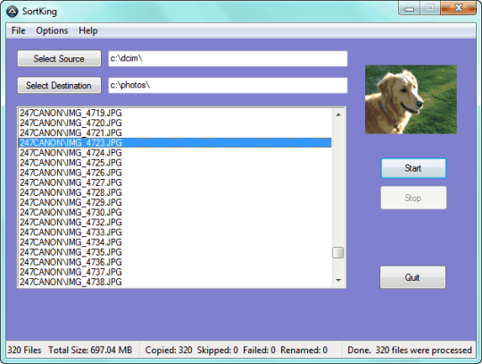The image size is (482, 364).
Task: Click 'Skipped: 0' in the status bar
Action: point(217,351)
